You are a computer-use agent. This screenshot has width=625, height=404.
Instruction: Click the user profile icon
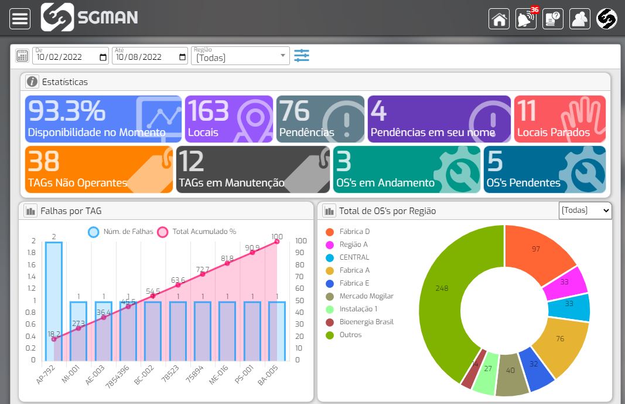click(x=579, y=18)
